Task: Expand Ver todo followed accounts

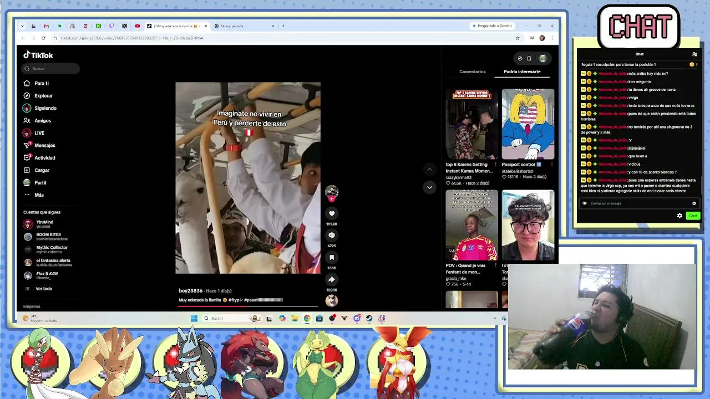Action: 39,289
